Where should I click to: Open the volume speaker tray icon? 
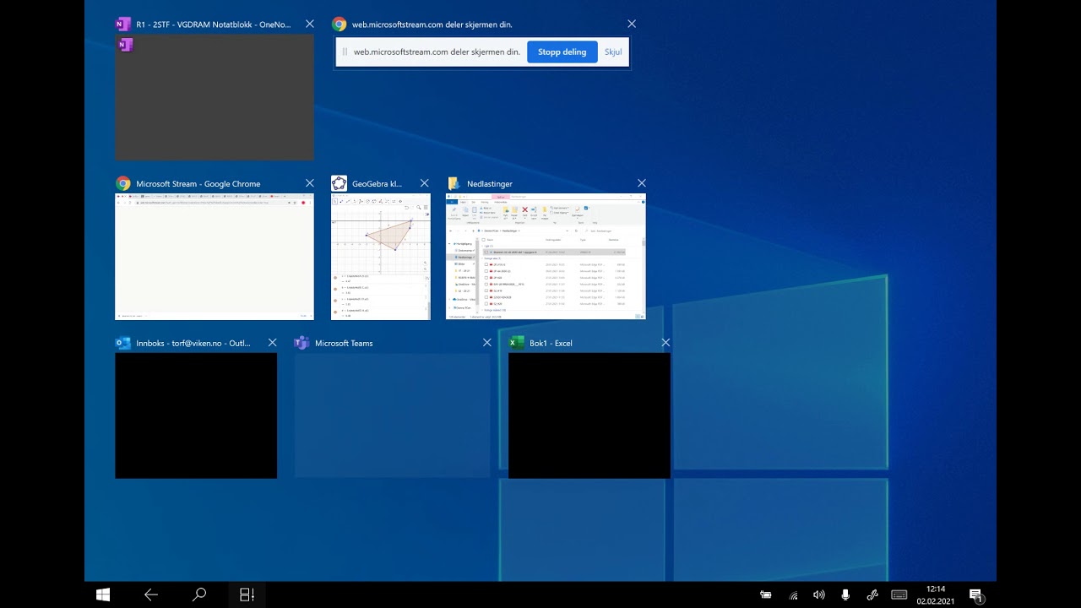818,595
